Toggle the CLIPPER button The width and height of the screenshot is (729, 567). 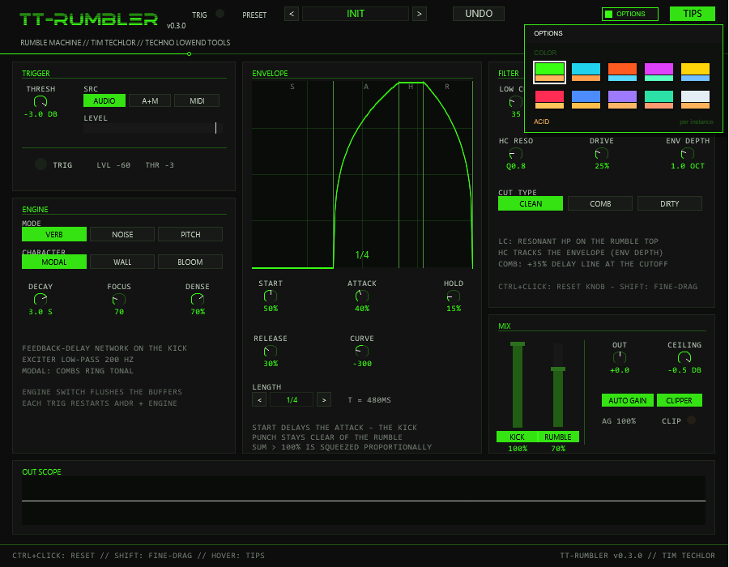680,400
